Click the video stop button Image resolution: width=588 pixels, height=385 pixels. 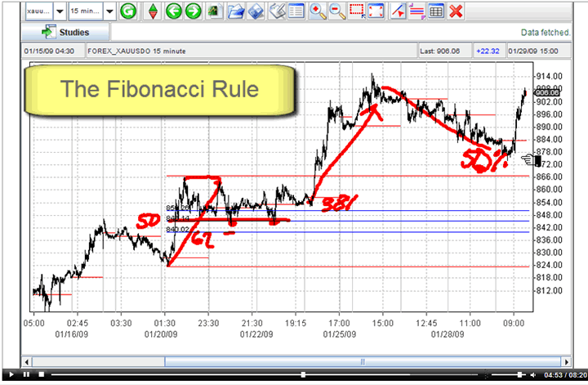click(x=42, y=374)
